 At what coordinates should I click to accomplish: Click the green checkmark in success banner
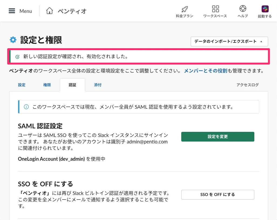[18, 57]
